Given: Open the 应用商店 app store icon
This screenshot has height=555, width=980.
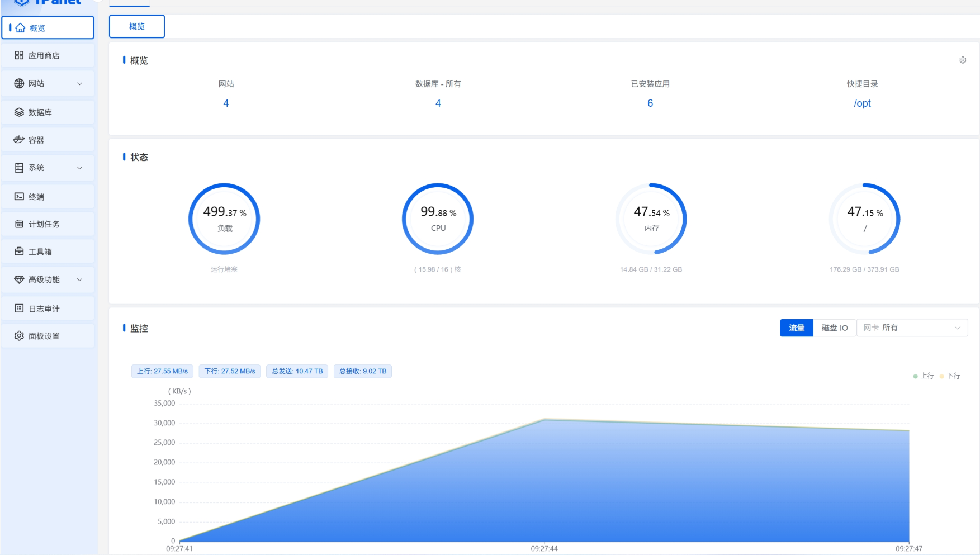Looking at the screenshot, I should 19,55.
